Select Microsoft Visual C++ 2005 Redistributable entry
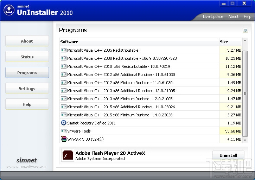Viewport: 255px width, 180px height. [151, 50]
